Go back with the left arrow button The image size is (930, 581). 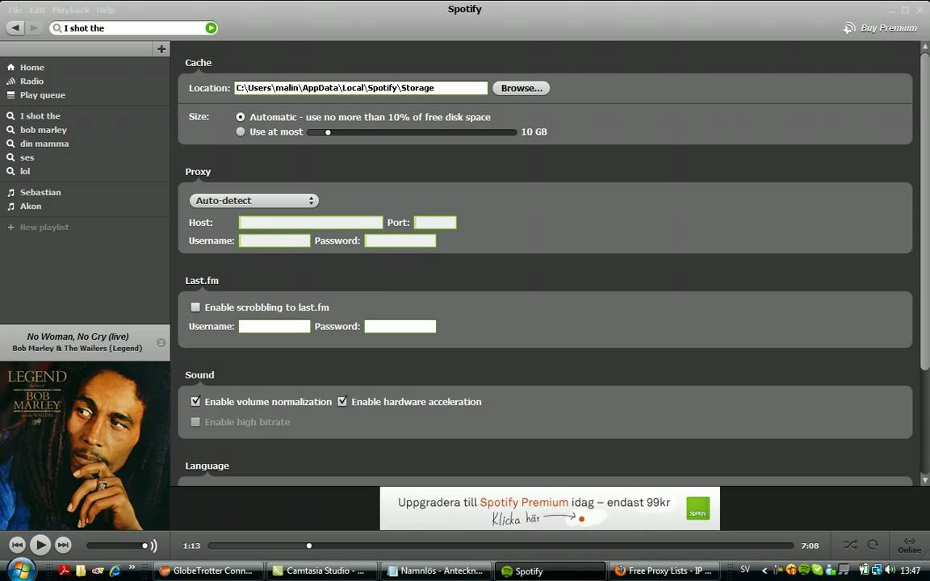click(15, 28)
